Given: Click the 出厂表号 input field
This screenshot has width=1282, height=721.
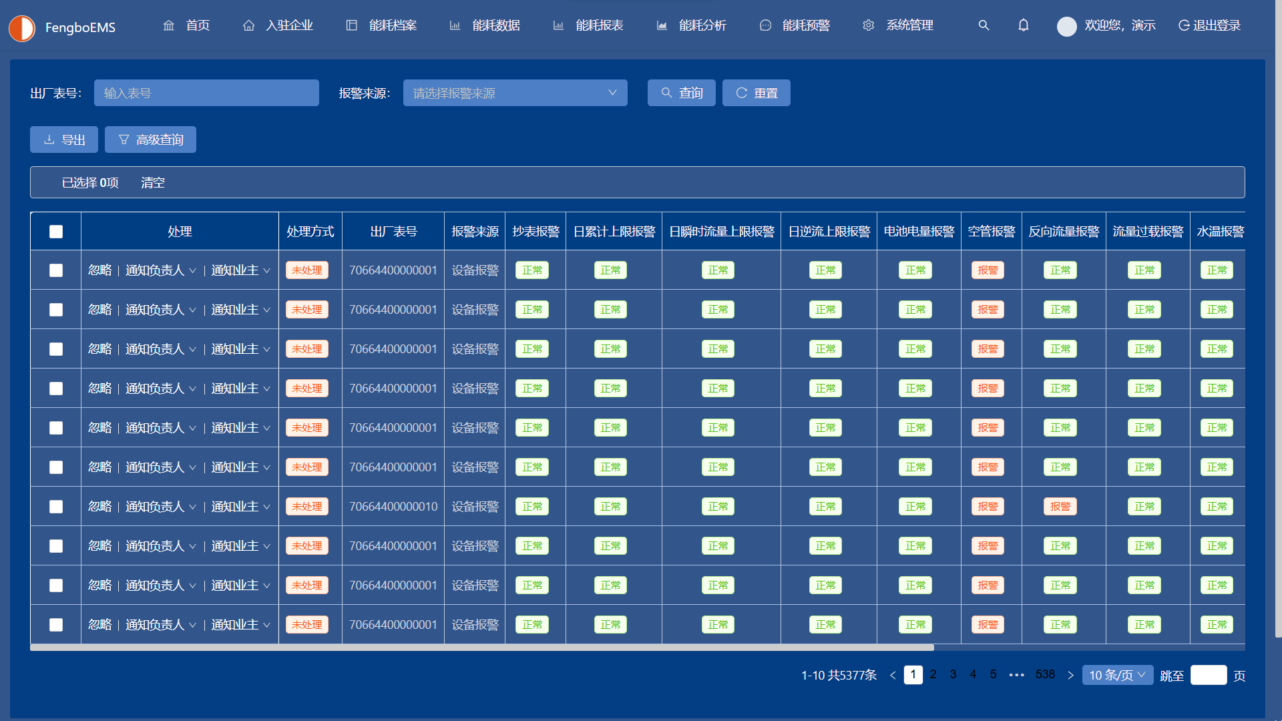Looking at the screenshot, I should (x=206, y=93).
